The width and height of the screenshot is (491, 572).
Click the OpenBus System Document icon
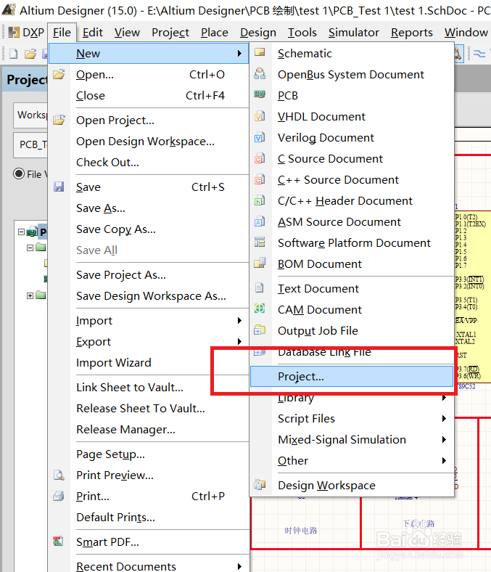point(260,74)
